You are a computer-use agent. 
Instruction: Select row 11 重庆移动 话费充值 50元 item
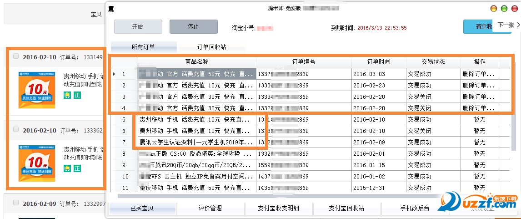(x=197, y=188)
